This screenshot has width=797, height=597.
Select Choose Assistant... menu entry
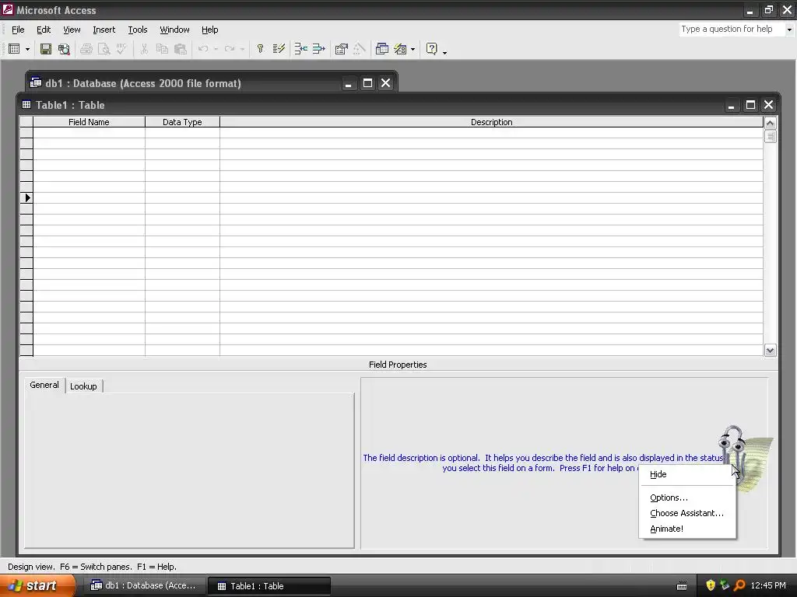point(687,513)
